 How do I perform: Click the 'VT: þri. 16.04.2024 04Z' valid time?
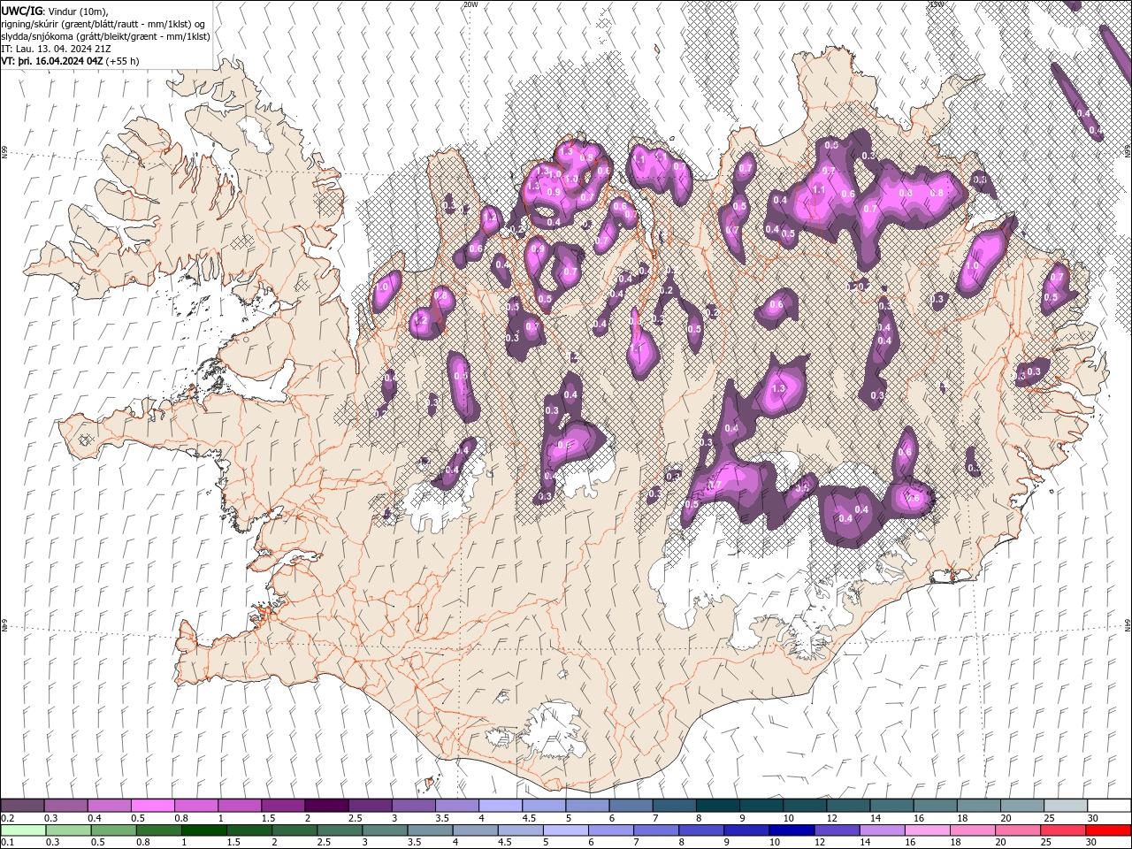pyautogui.click(x=52, y=61)
